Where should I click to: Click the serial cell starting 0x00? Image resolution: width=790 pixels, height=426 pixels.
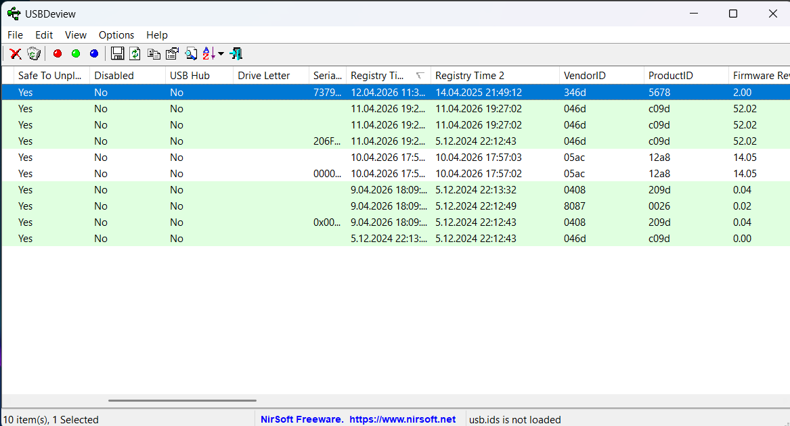(x=327, y=222)
